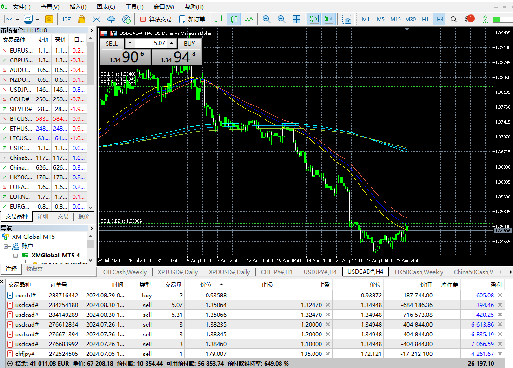Click the green connection status bar

click(x=502, y=20)
